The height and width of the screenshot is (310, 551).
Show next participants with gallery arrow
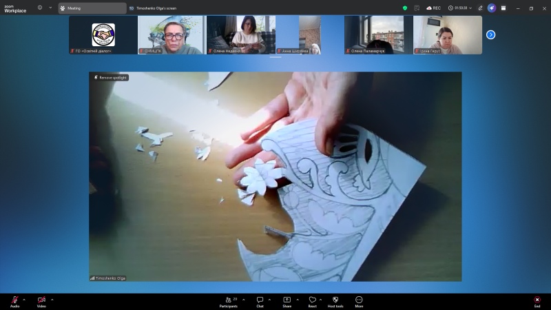[x=490, y=34]
